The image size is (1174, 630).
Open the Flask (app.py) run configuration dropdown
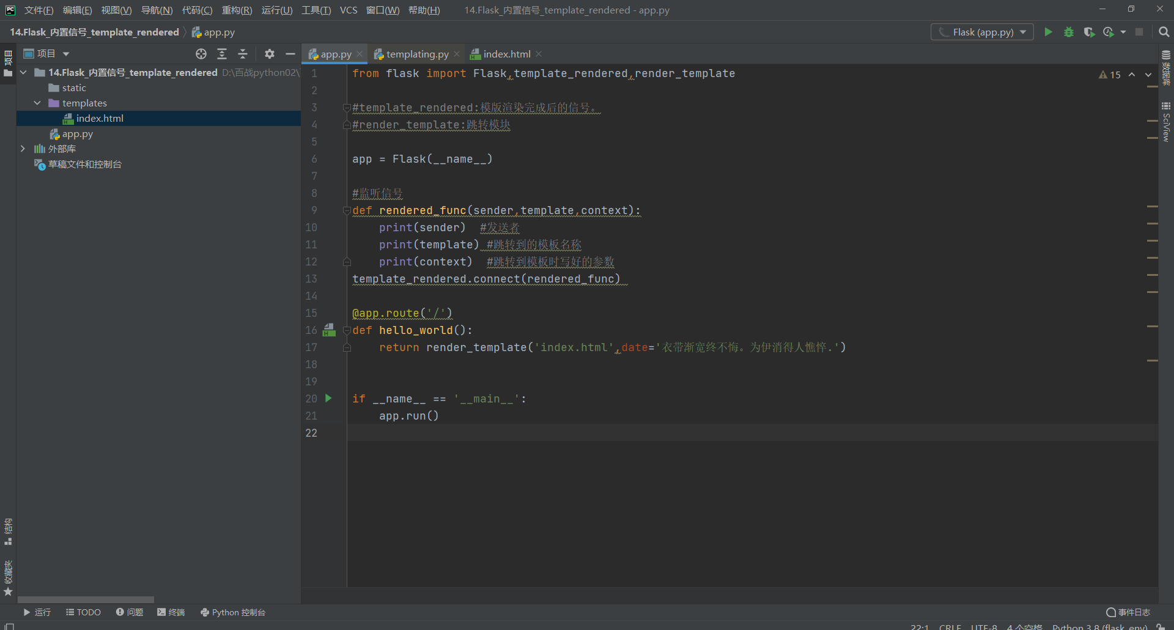pos(982,32)
